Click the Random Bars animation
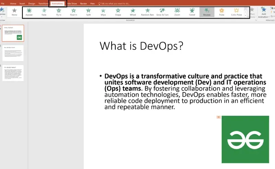 147,12
